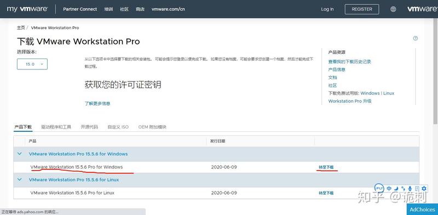Go to 主页 breadcrumb link
Viewport: 438px width, 215px height.
pos(21,28)
